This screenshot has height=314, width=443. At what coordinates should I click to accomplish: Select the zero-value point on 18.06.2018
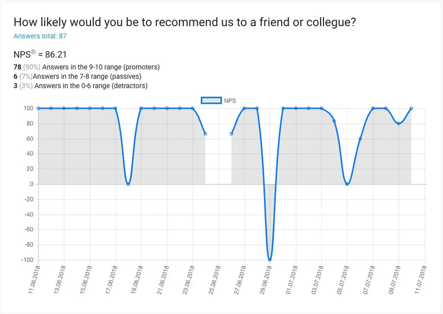(128, 184)
